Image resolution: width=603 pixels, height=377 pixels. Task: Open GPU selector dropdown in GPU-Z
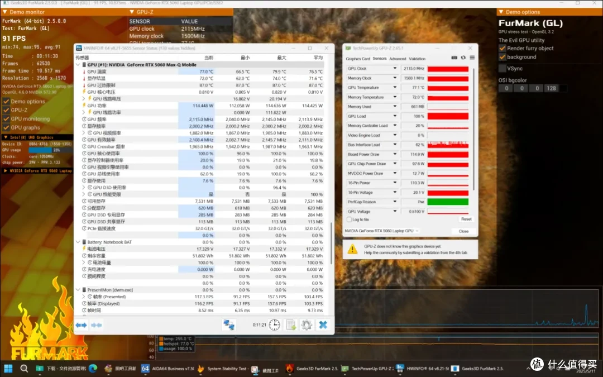(381, 231)
